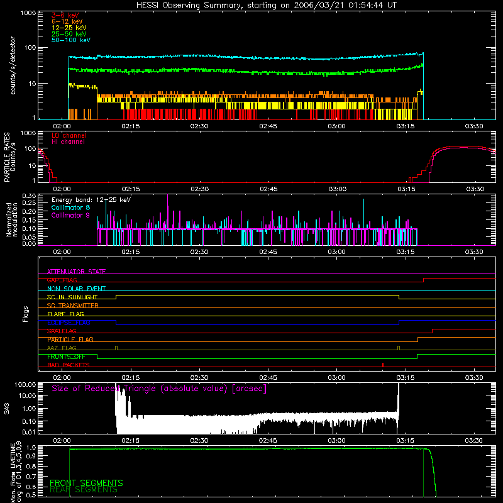
Task: Select the cyan 50-100 keV legend label
Action: (x=71, y=40)
